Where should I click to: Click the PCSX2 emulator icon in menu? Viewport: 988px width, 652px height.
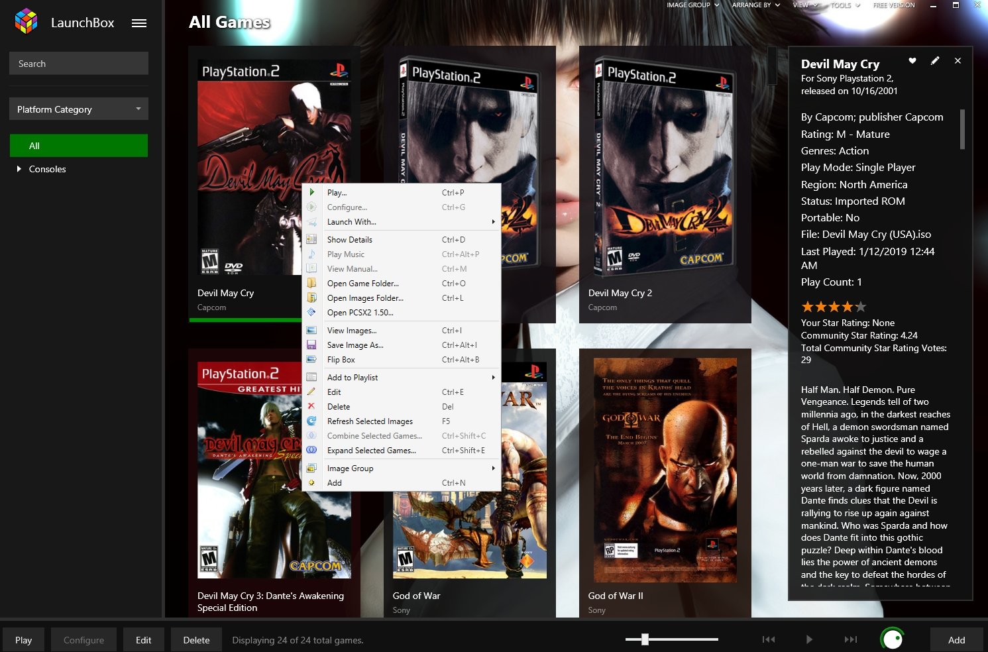(311, 312)
